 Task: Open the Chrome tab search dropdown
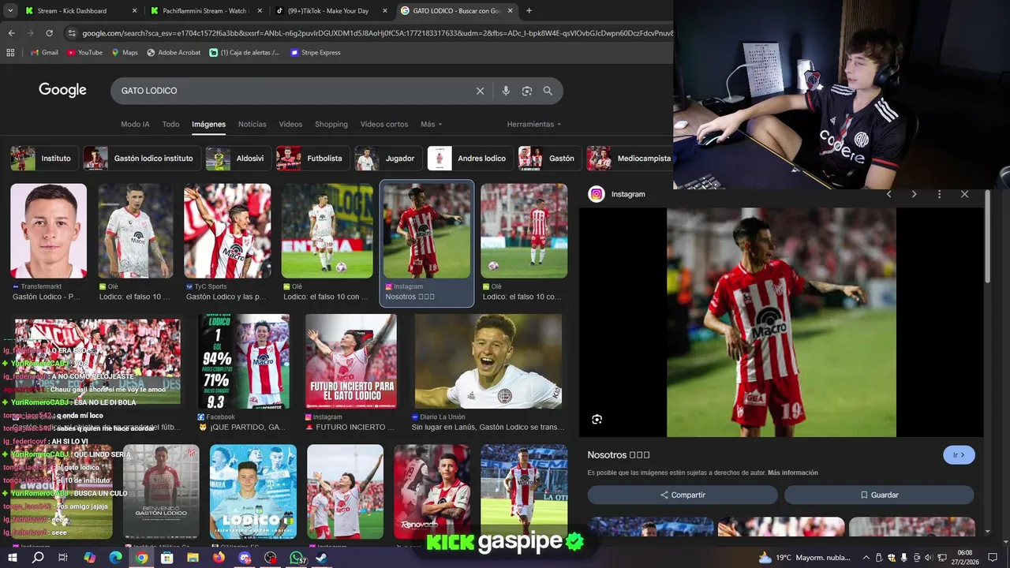click(10, 11)
